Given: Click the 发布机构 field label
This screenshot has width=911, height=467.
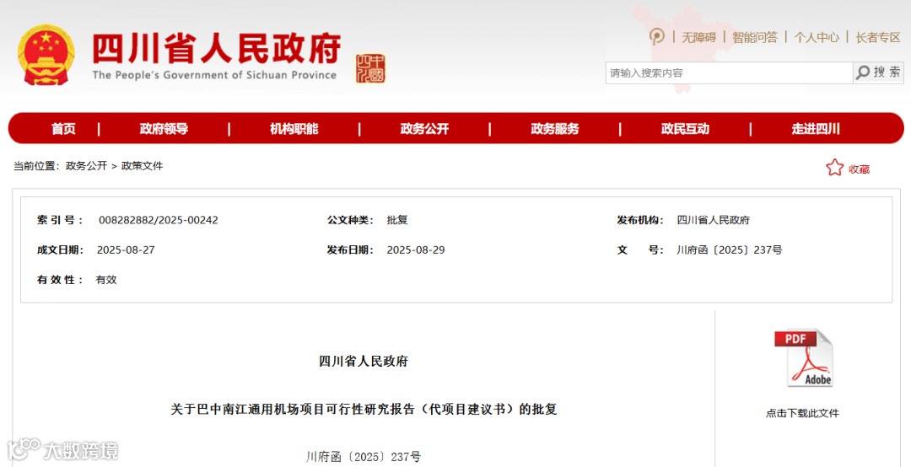Looking at the screenshot, I should click(639, 220).
